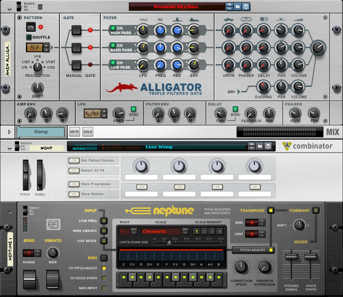
Task: Enable Neptune TRANSPOSE button
Action: (x=271, y=211)
